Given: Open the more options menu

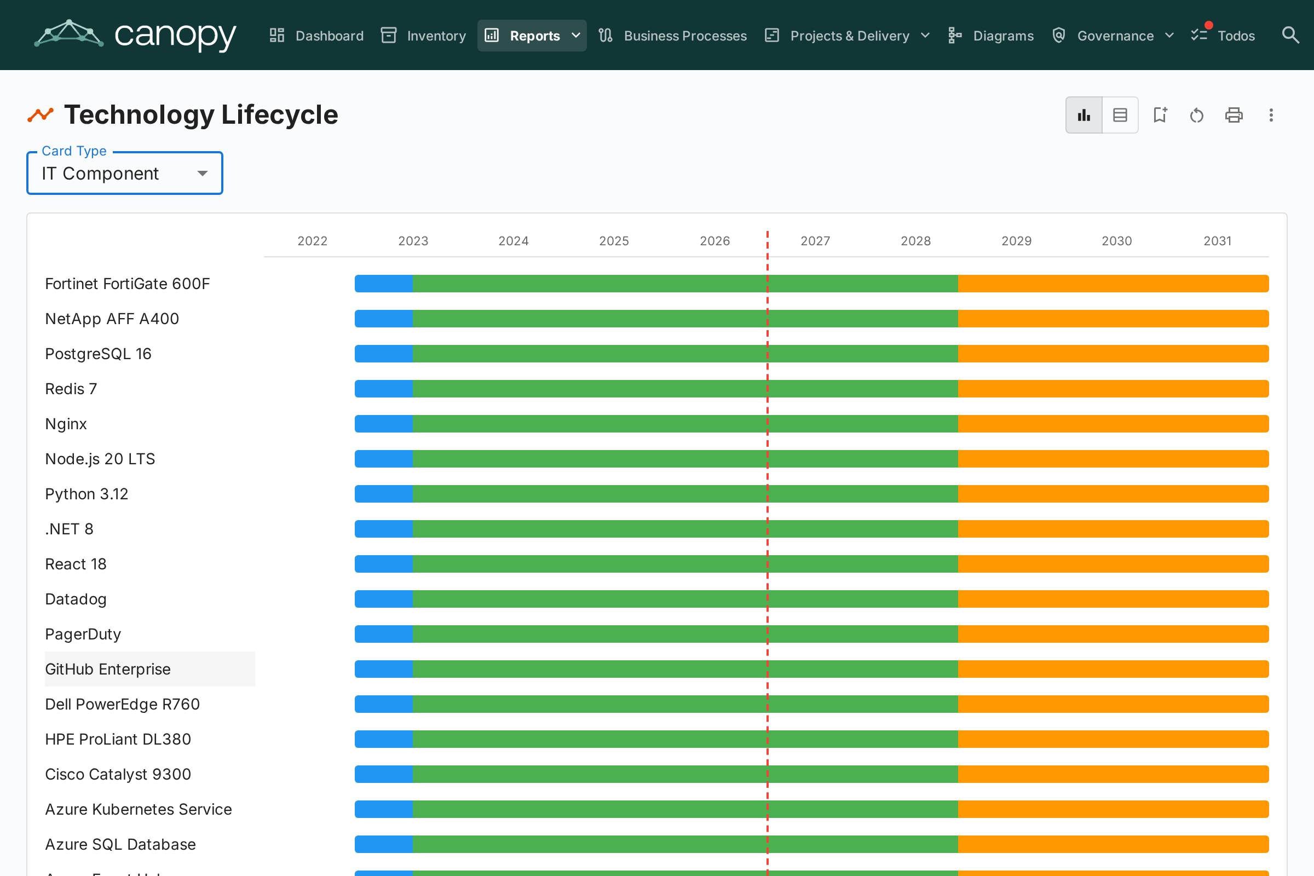Looking at the screenshot, I should (1271, 115).
